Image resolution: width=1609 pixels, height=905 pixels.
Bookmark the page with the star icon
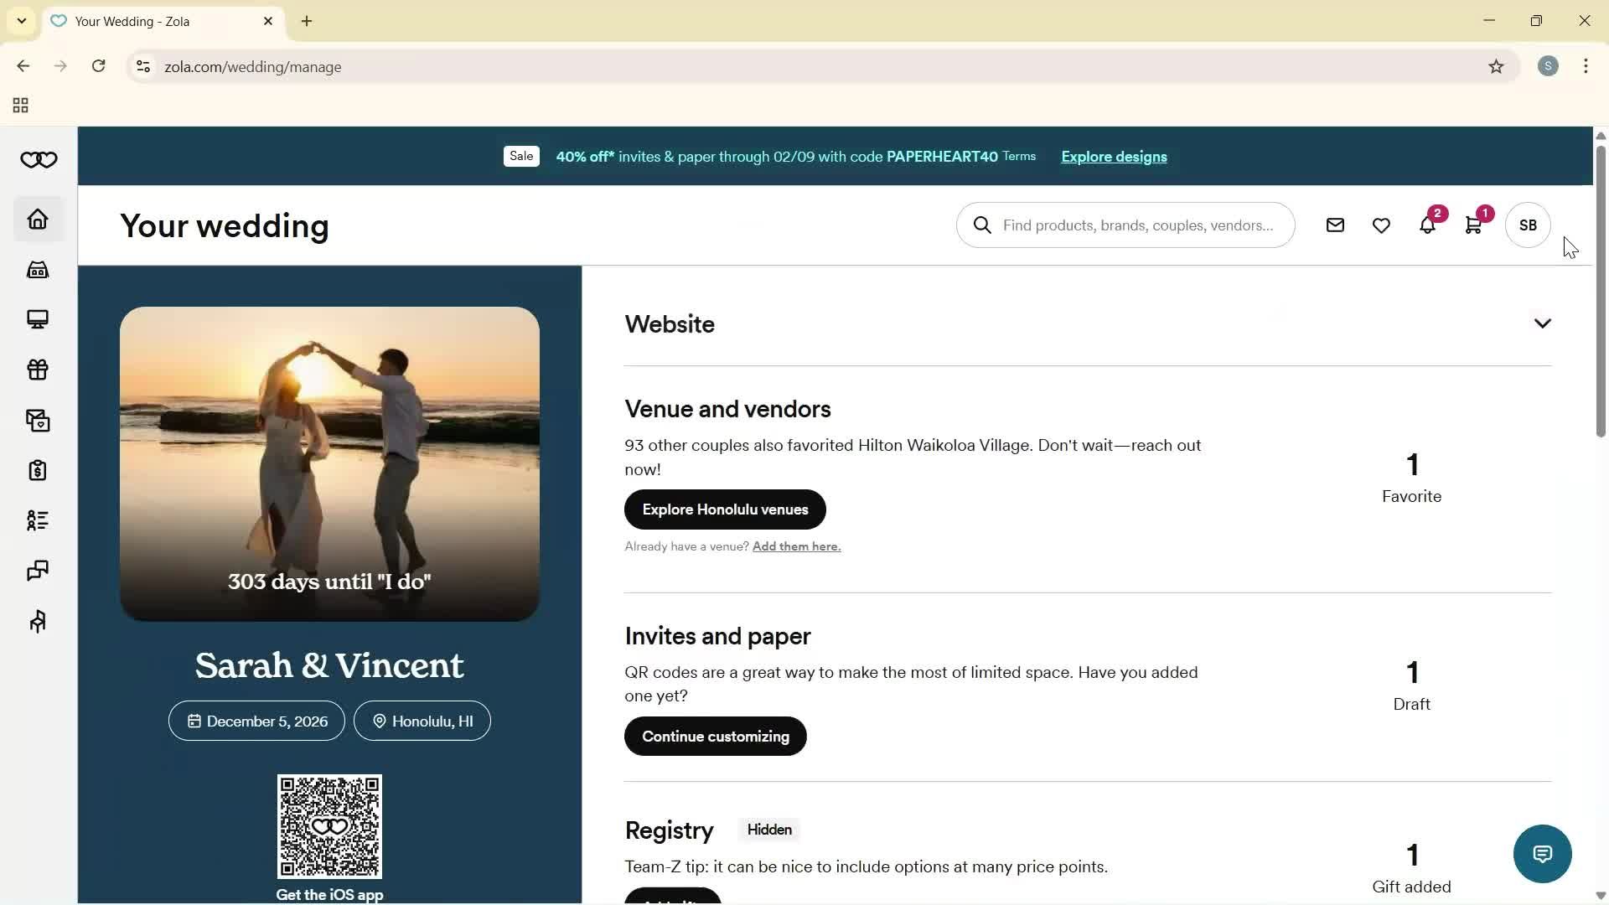[x=1498, y=66]
